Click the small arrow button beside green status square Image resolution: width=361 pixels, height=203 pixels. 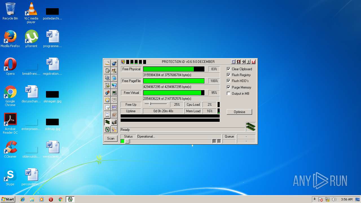127,141
